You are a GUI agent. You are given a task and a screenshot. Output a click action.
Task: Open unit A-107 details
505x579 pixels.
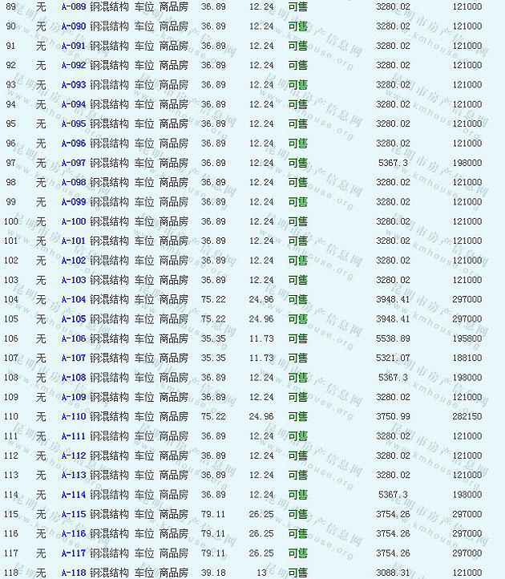(x=73, y=358)
